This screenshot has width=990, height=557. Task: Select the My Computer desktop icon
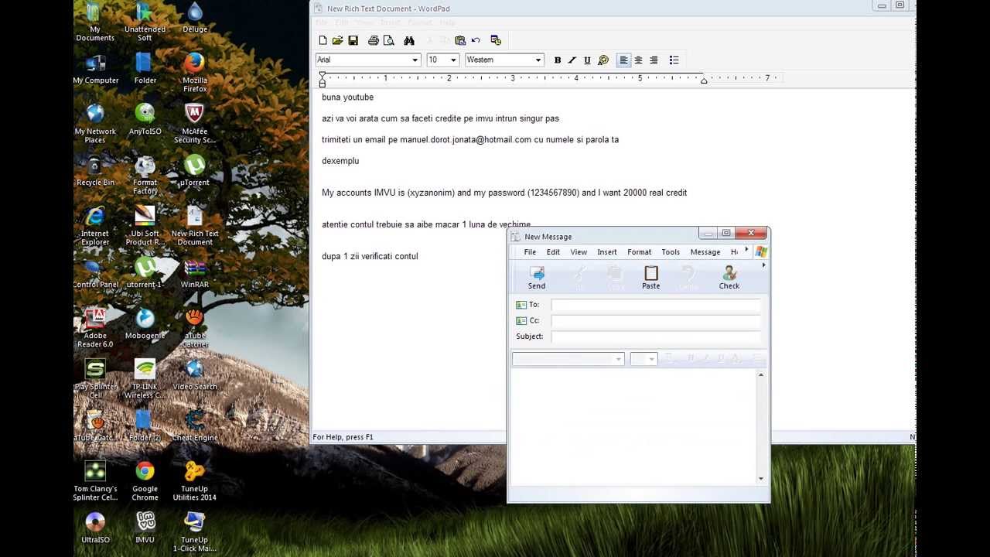[96, 69]
